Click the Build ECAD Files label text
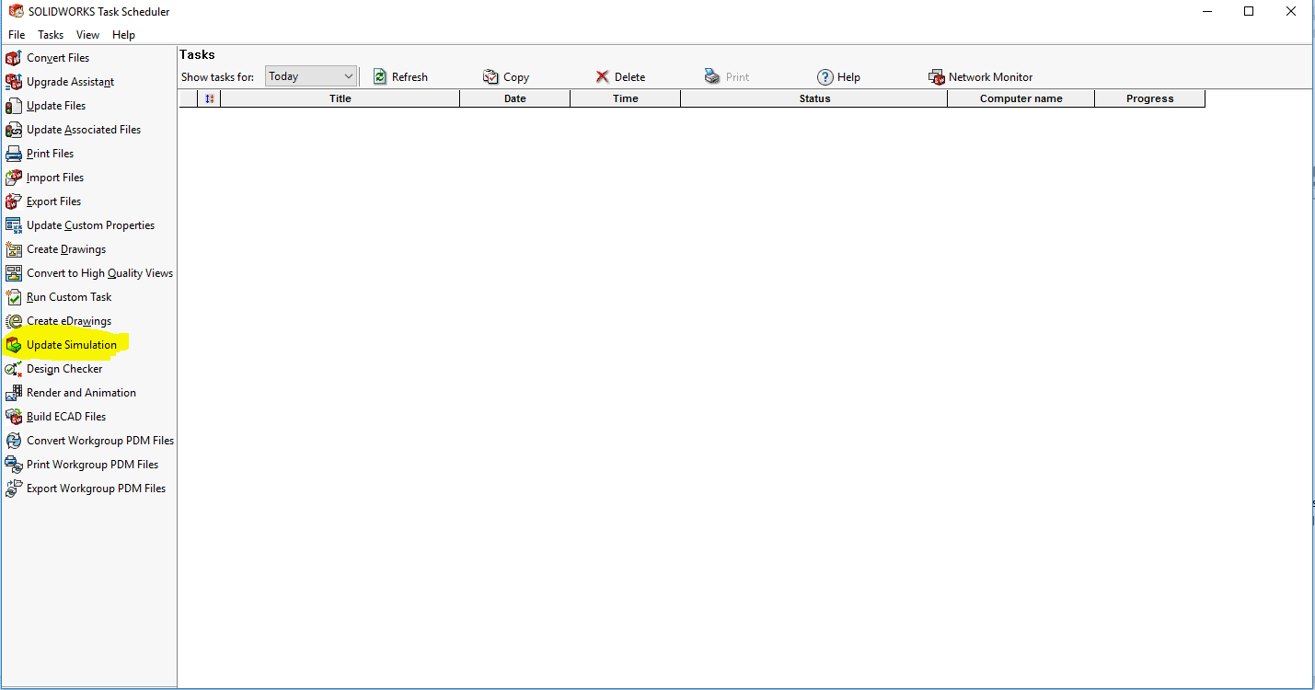This screenshot has height=690, width=1315. 66,417
